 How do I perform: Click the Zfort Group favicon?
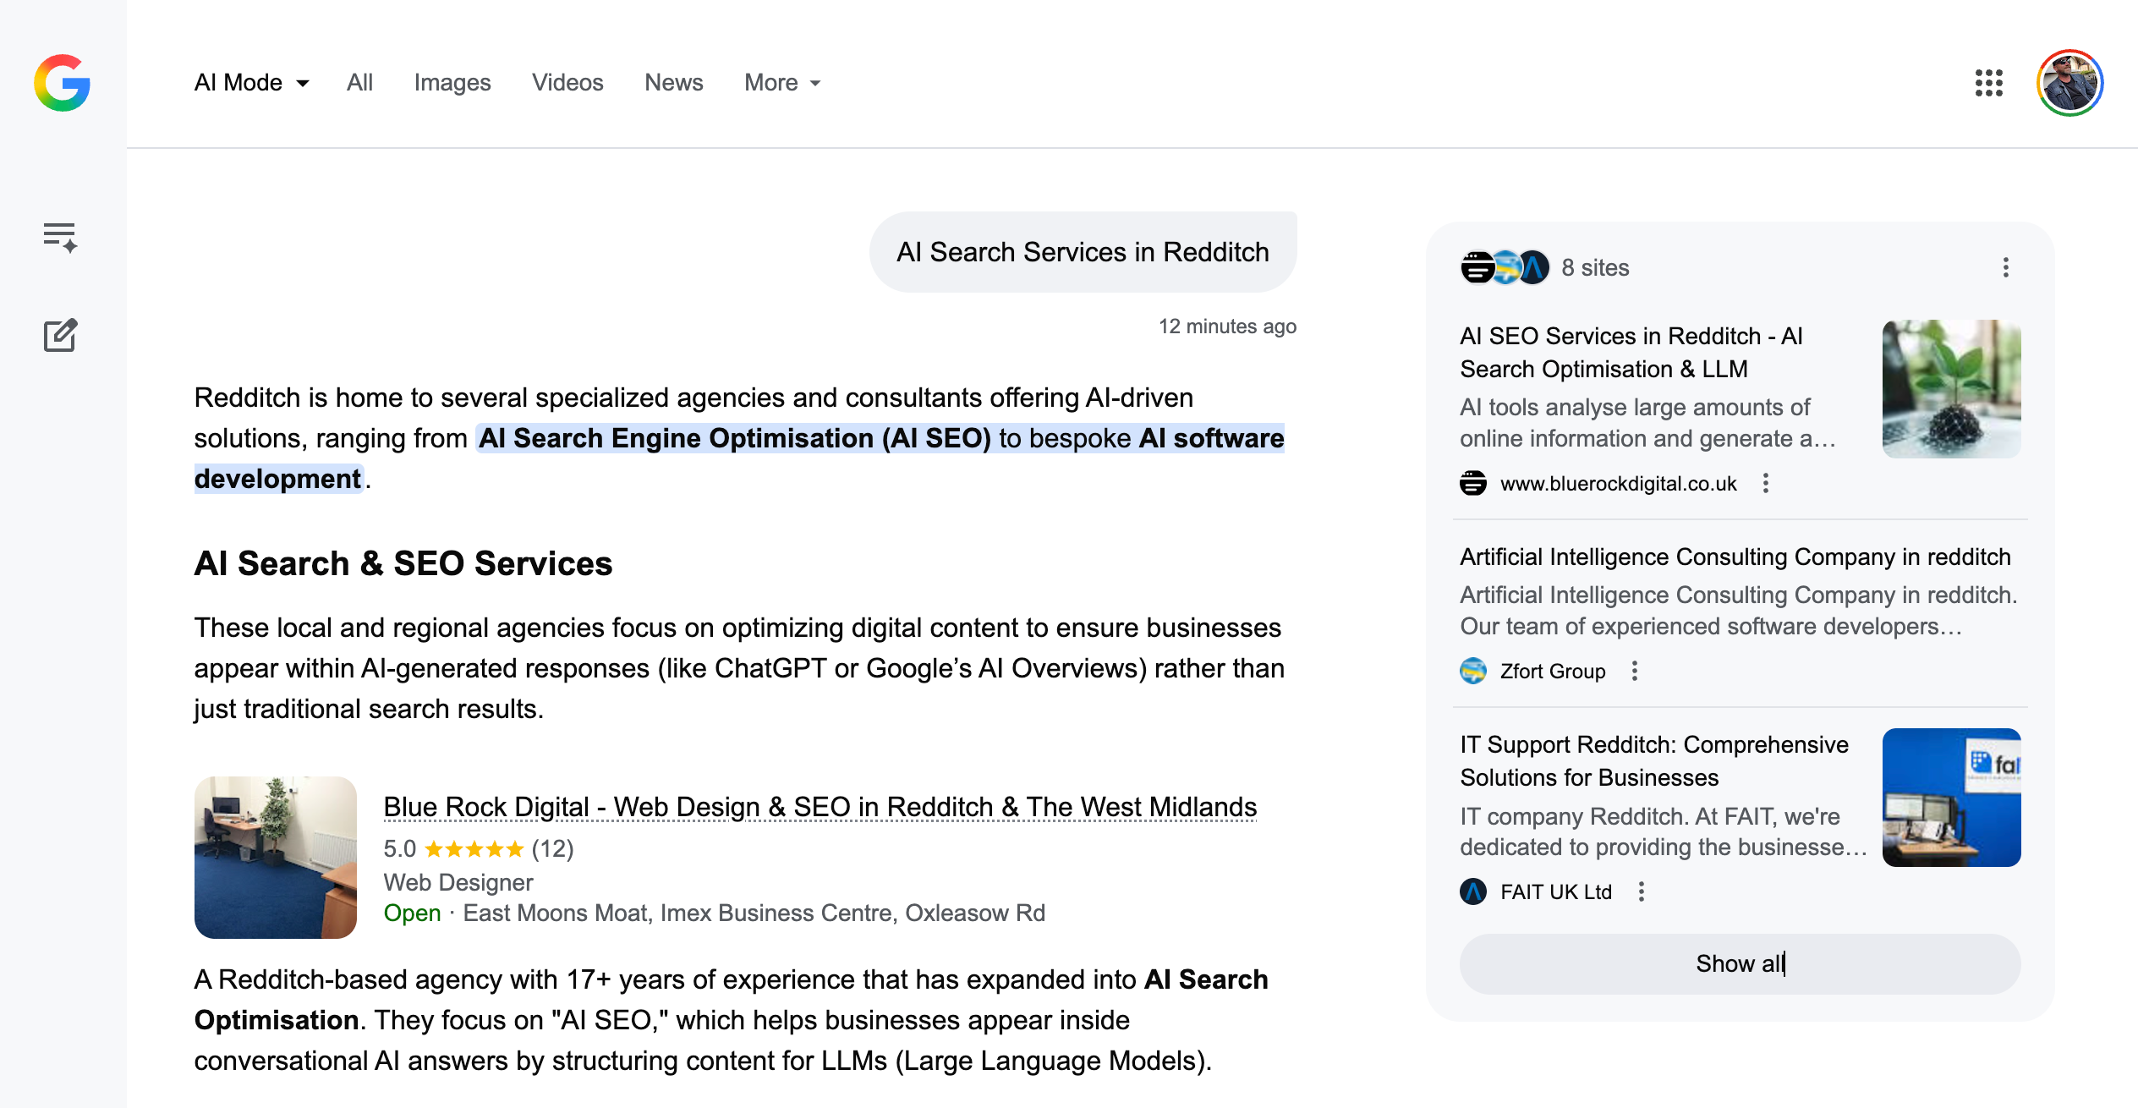(x=1473, y=671)
